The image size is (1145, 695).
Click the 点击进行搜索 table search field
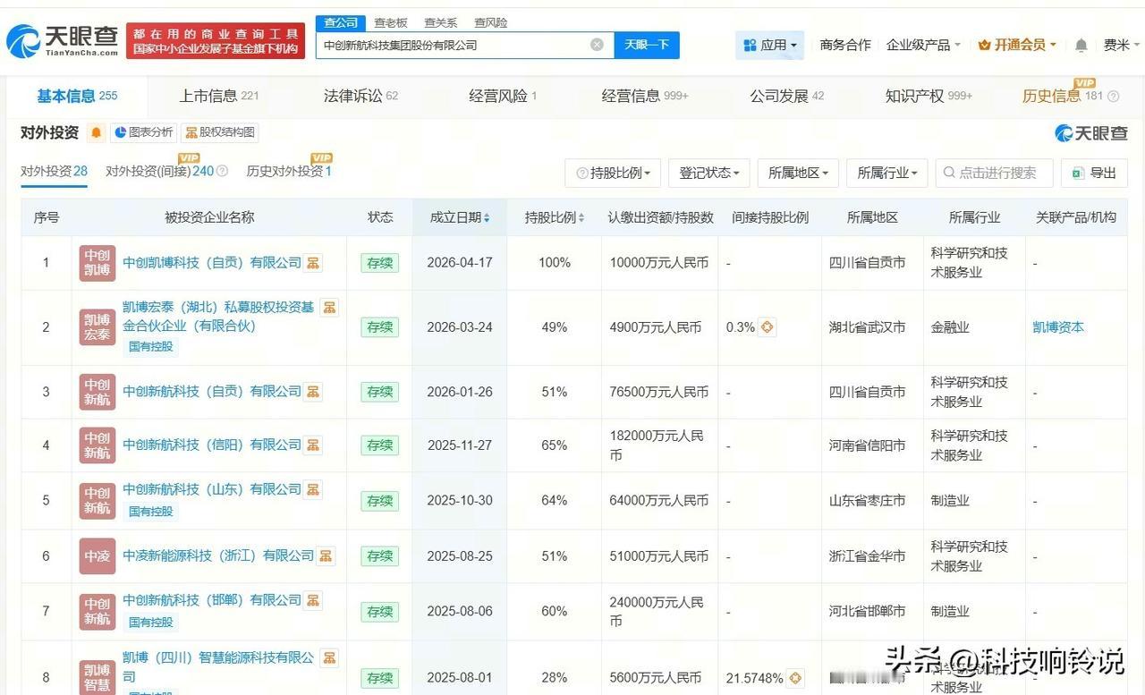click(x=994, y=173)
